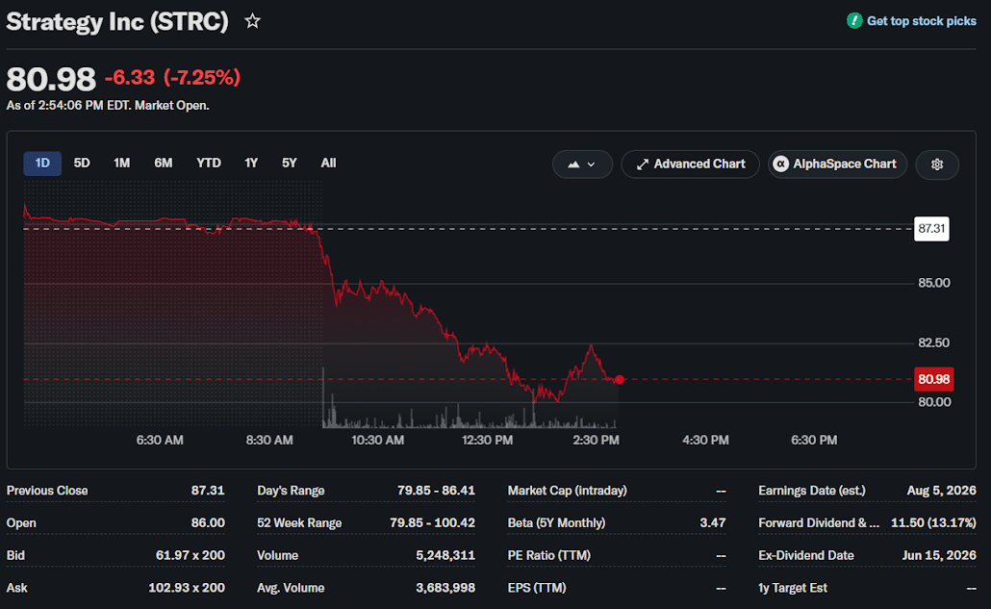The width and height of the screenshot is (991, 609).
Task: Click the 10:30 AM axis label
Action: pyautogui.click(x=378, y=440)
